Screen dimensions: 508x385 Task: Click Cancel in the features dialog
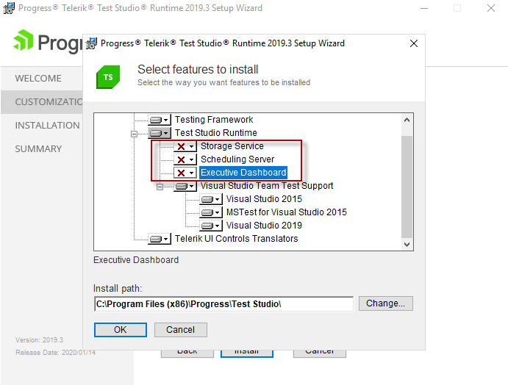pyautogui.click(x=180, y=330)
